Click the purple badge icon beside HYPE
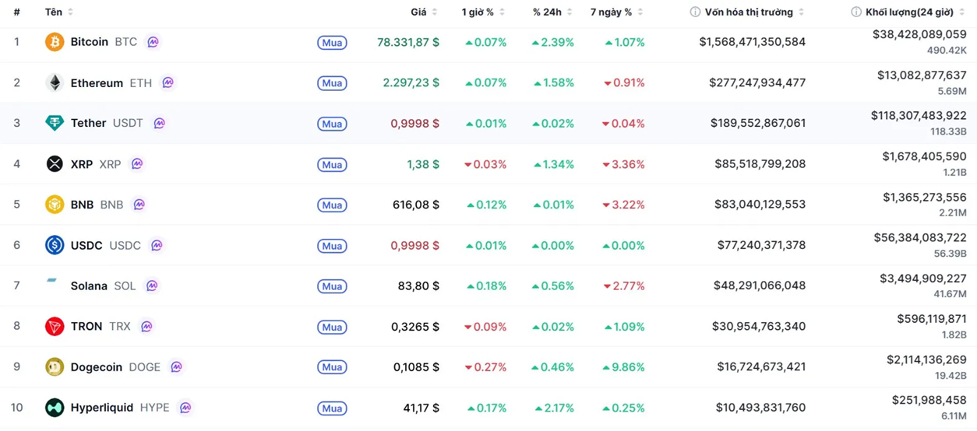The image size is (977, 431). pos(185,408)
